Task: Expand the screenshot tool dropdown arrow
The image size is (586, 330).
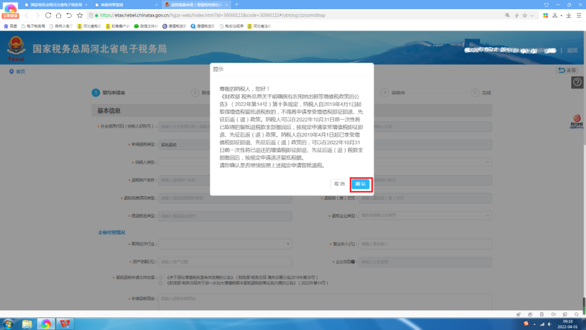Action: click(x=562, y=16)
